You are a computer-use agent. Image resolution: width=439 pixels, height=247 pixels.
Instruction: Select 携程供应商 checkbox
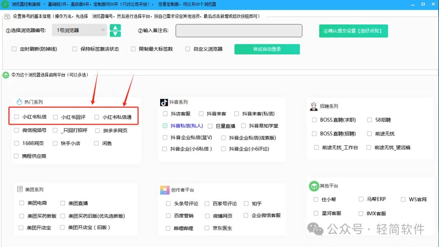click(16, 156)
